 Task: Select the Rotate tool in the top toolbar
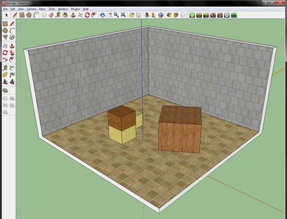pos(87,15)
